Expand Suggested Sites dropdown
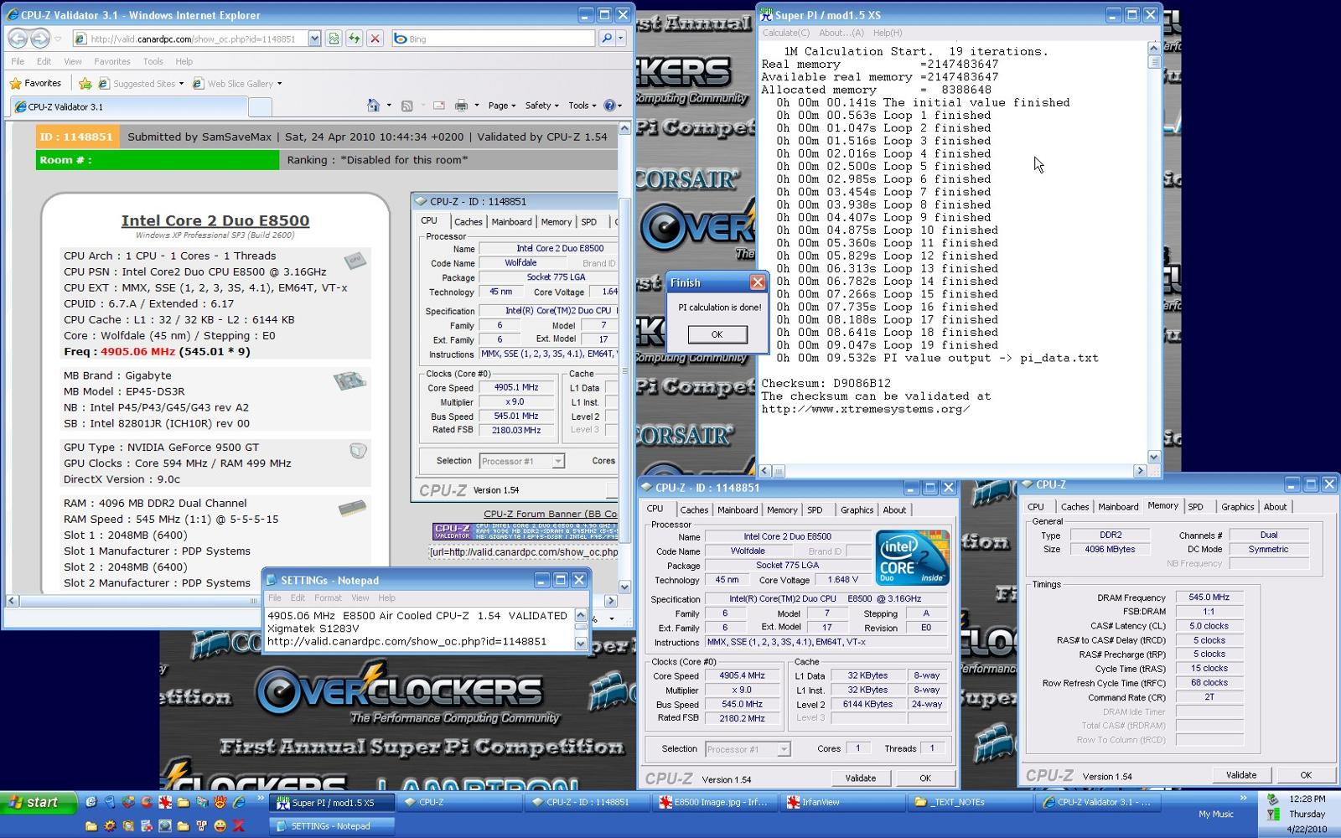Screen dimensions: 1341x838 pyautogui.click(x=181, y=84)
